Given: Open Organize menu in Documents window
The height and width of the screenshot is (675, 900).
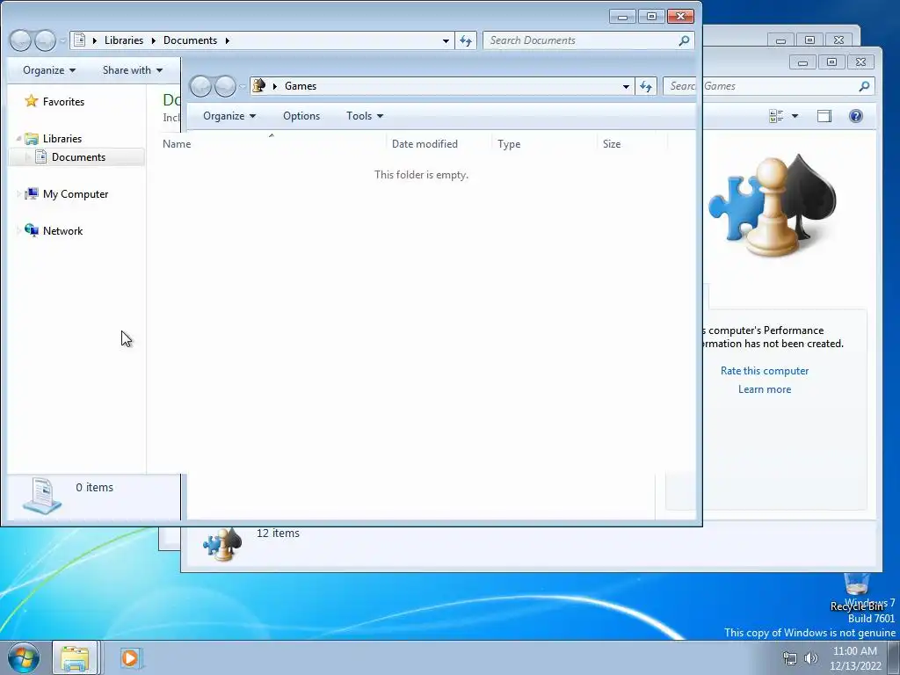Looking at the screenshot, I should (x=49, y=70).
